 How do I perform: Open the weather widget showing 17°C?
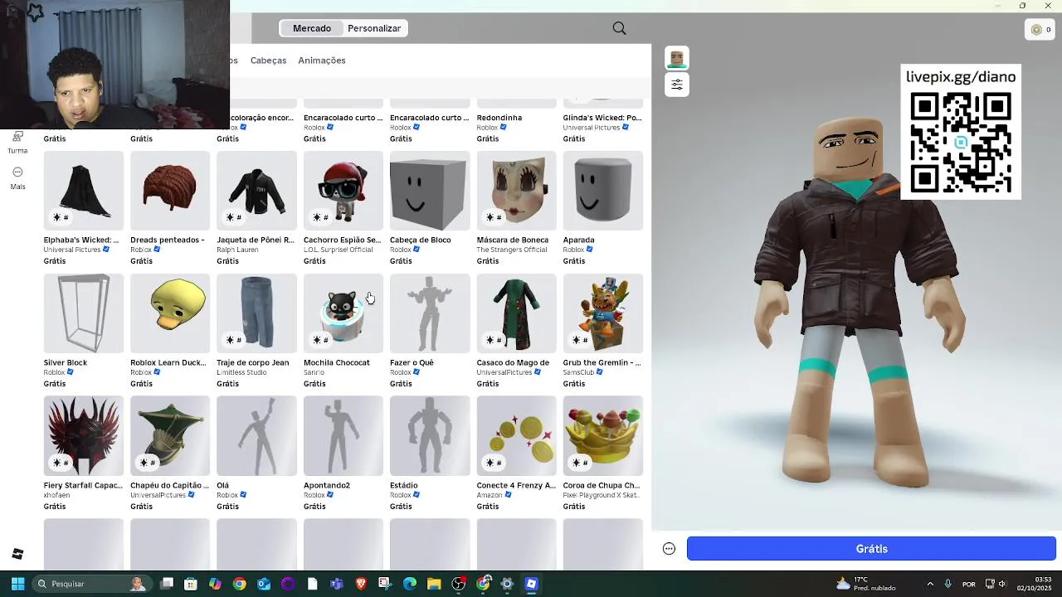click(865, 584)
